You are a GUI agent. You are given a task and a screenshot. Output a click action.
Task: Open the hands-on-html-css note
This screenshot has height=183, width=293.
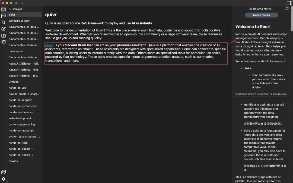24,112
